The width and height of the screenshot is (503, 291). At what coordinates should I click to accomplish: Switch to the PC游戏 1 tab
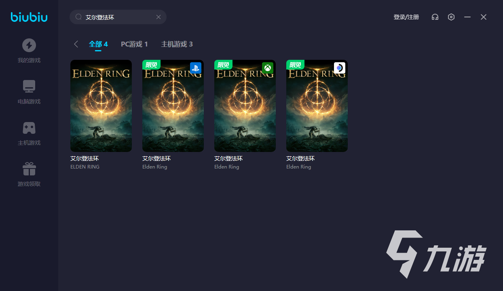click(134, 44)
